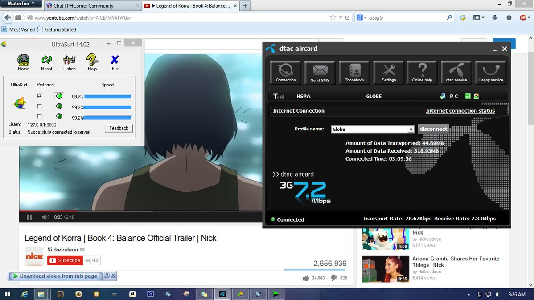Click the search magnifier in Google box
534x300 pixels.
(x=450, y=17)
